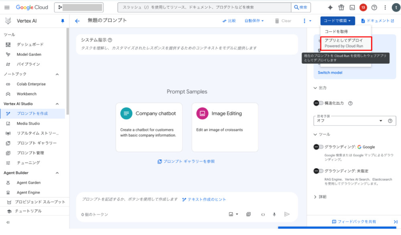Viewport: 401px width, 235px height.
Task: Toggle 構造化出力 on
Action: coord(319,103)
